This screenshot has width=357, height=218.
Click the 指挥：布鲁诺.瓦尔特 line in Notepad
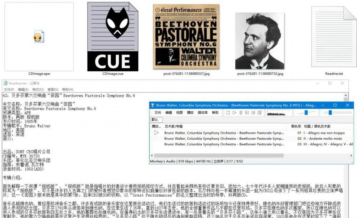point(23,165)
